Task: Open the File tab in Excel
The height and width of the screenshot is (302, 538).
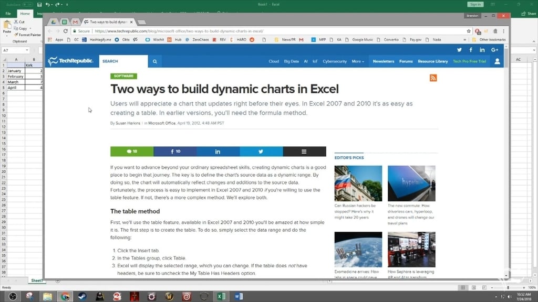Action: point(8,14)
